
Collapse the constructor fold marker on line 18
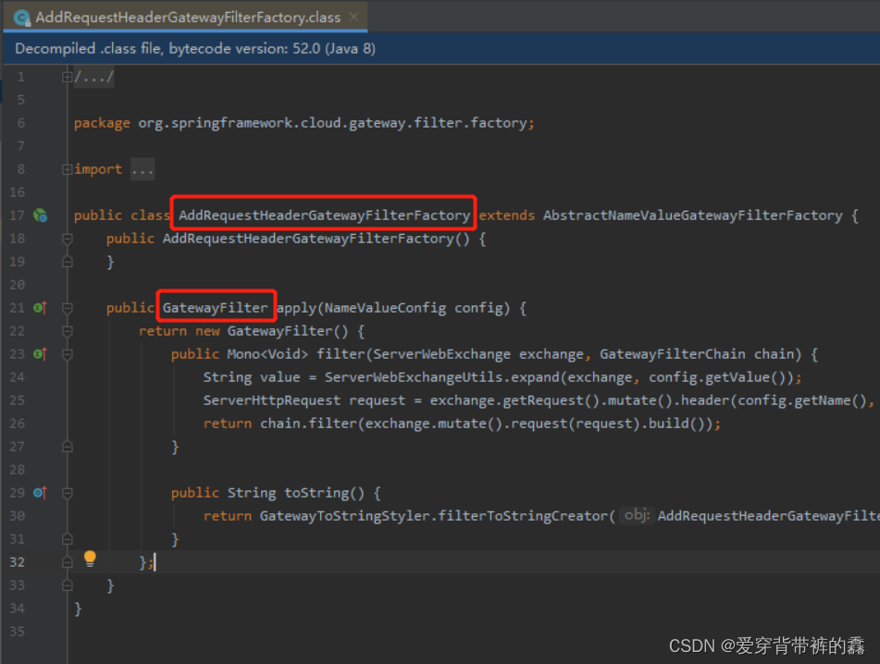tap(68, 239)
